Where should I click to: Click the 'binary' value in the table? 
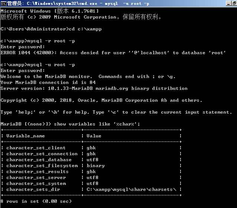(x=95, y=166)
